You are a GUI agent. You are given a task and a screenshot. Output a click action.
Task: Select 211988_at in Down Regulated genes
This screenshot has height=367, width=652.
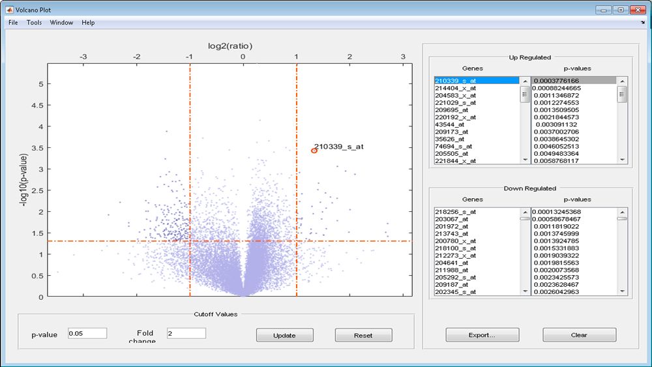(x=477, y=270)
